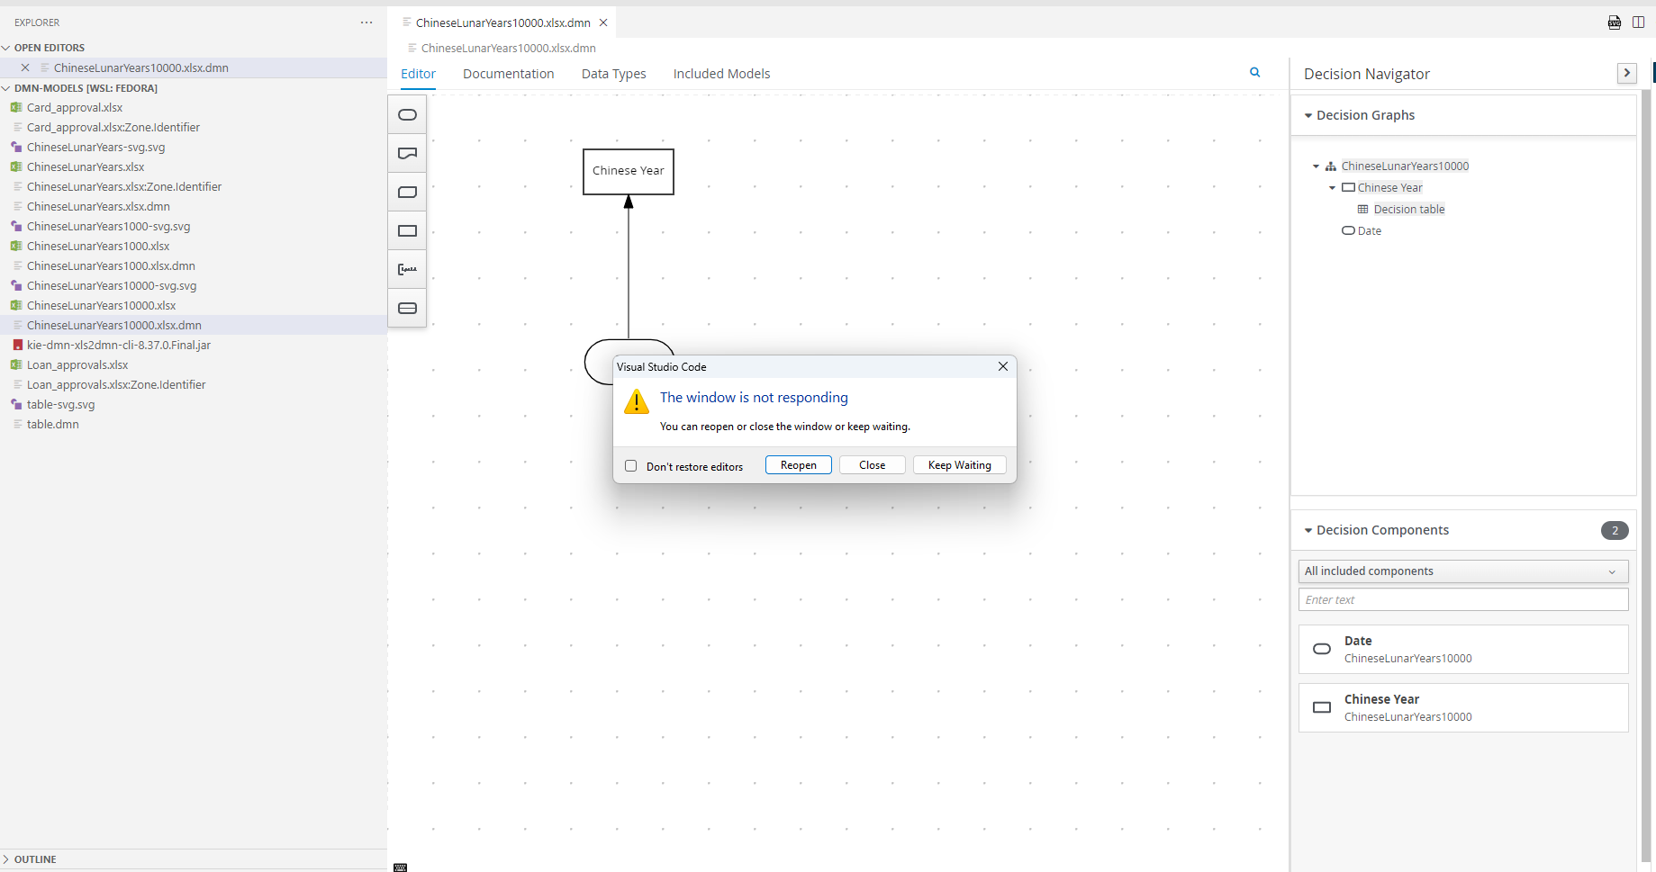1656x872 pixels.
Task: Open Card_approval.xlsx:Zone.Identifier file
Action: pyautogui.click(x=113, y=127)
